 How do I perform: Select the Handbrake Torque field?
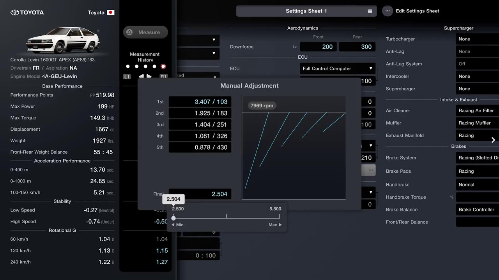(478, 197)
